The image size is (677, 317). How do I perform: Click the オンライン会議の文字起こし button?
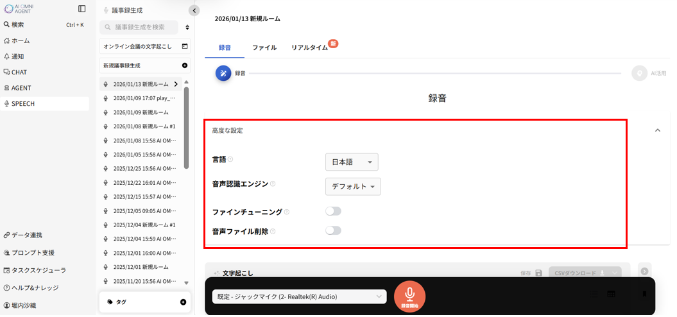pyautogui.click(x=144, y=46)
